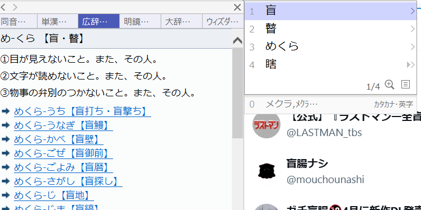Choose the メクラ katakana conversion option
Viewport: 421px width, 210px height.
coord(291,104)
